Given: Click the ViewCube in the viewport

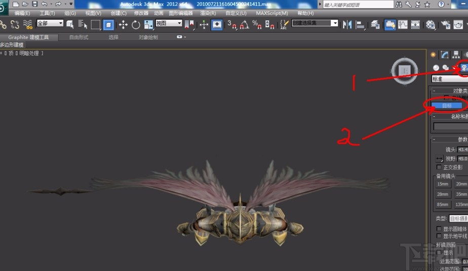Looking at the screenshot, I should (405, 71).
